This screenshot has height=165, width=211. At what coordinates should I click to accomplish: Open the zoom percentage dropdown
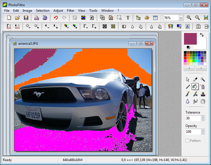point(181,18)
